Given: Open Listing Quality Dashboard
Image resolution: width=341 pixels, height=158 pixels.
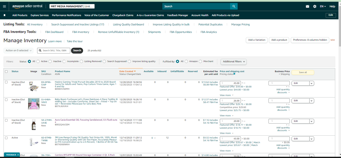Looking at the screenshot, I should click(x=128, y=25).
